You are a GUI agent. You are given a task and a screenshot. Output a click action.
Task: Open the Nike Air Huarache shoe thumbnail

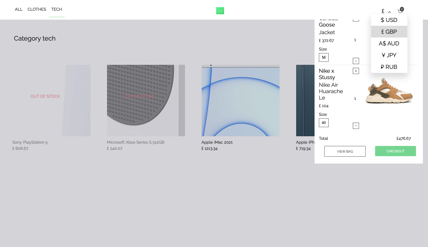pyautogui.click(x=389, y=91)
